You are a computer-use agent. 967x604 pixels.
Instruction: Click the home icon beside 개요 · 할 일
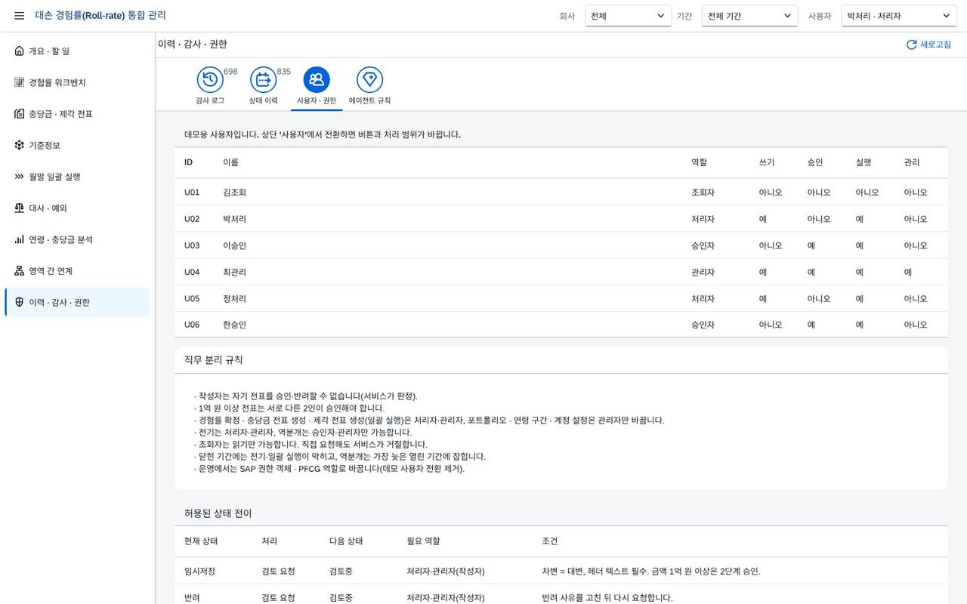click(x=19, y=51)
